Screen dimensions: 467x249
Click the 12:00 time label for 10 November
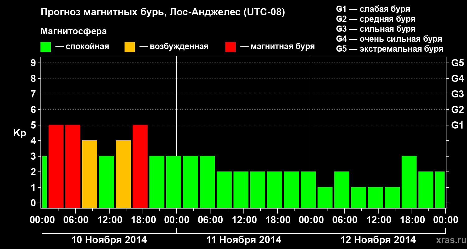click(x=109, y=220)
